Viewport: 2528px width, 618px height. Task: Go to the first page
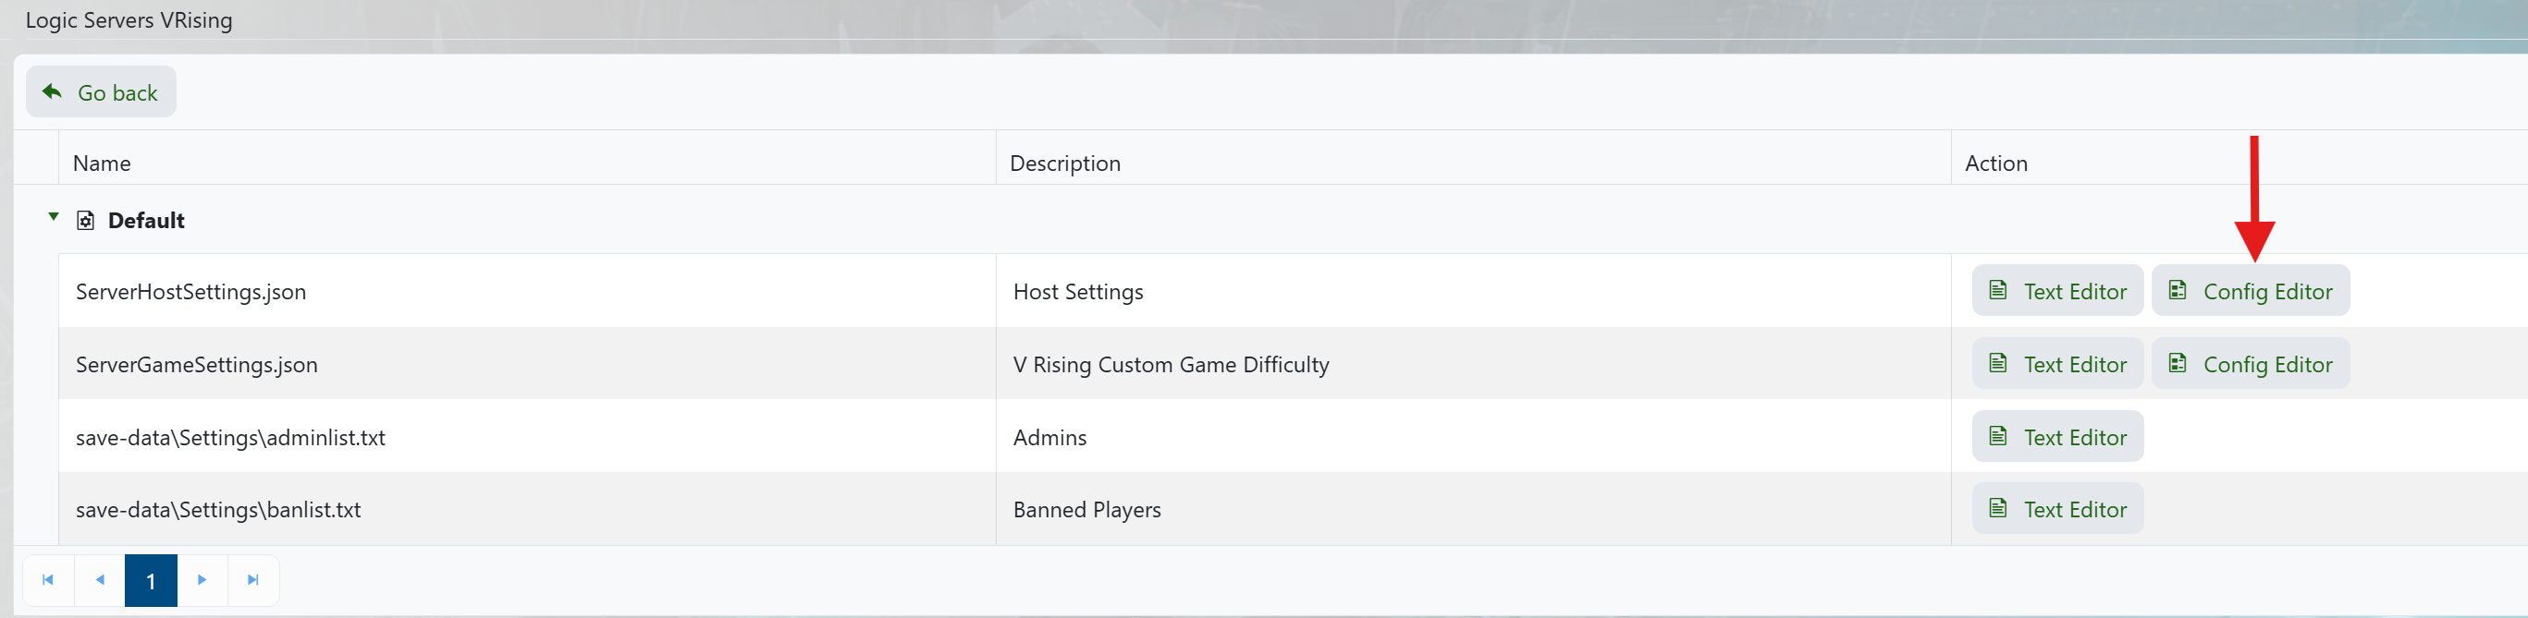tap(48, 580)
